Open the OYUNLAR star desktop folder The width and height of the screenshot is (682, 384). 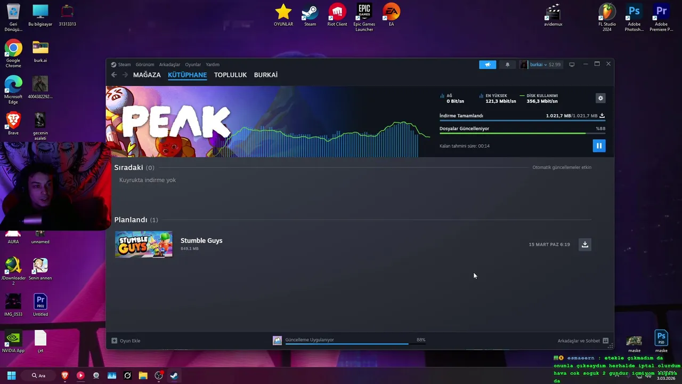pyautogui.click(x=283, y=15)
